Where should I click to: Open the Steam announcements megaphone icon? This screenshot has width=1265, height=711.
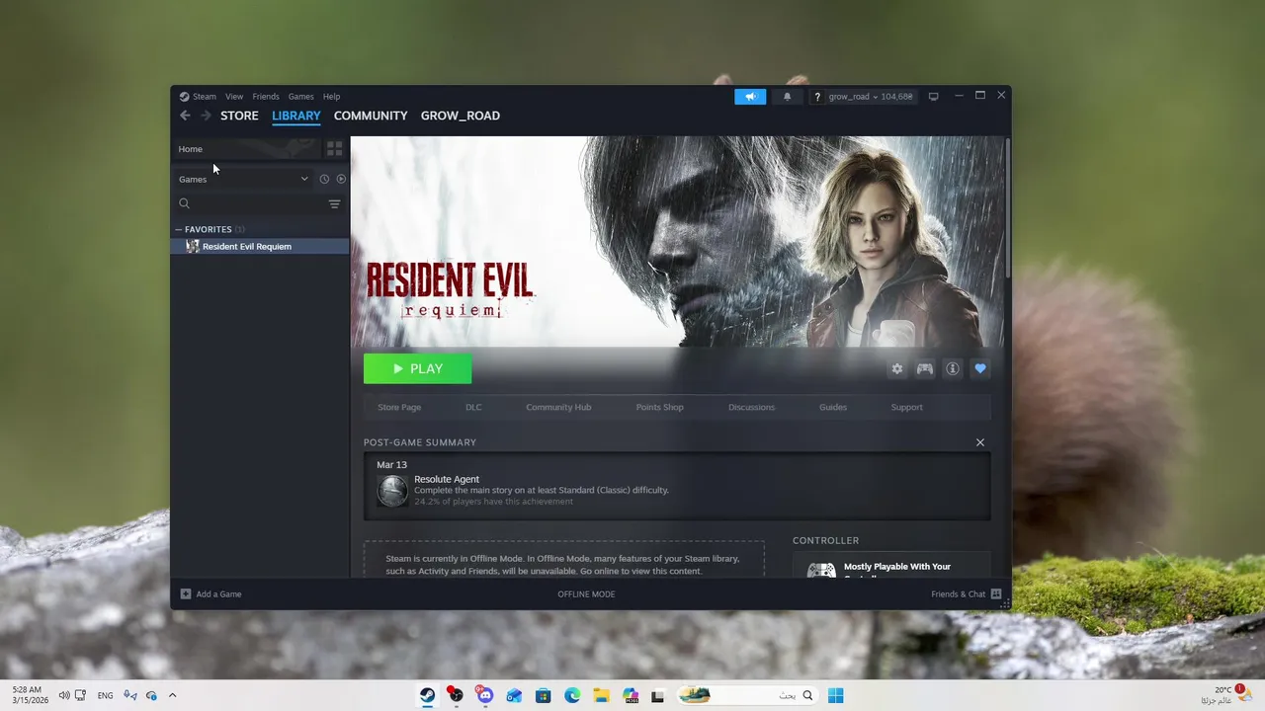tap(750, 97)
